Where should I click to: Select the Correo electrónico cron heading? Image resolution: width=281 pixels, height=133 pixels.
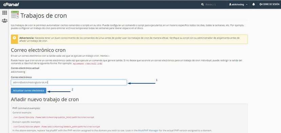point(38,50)
